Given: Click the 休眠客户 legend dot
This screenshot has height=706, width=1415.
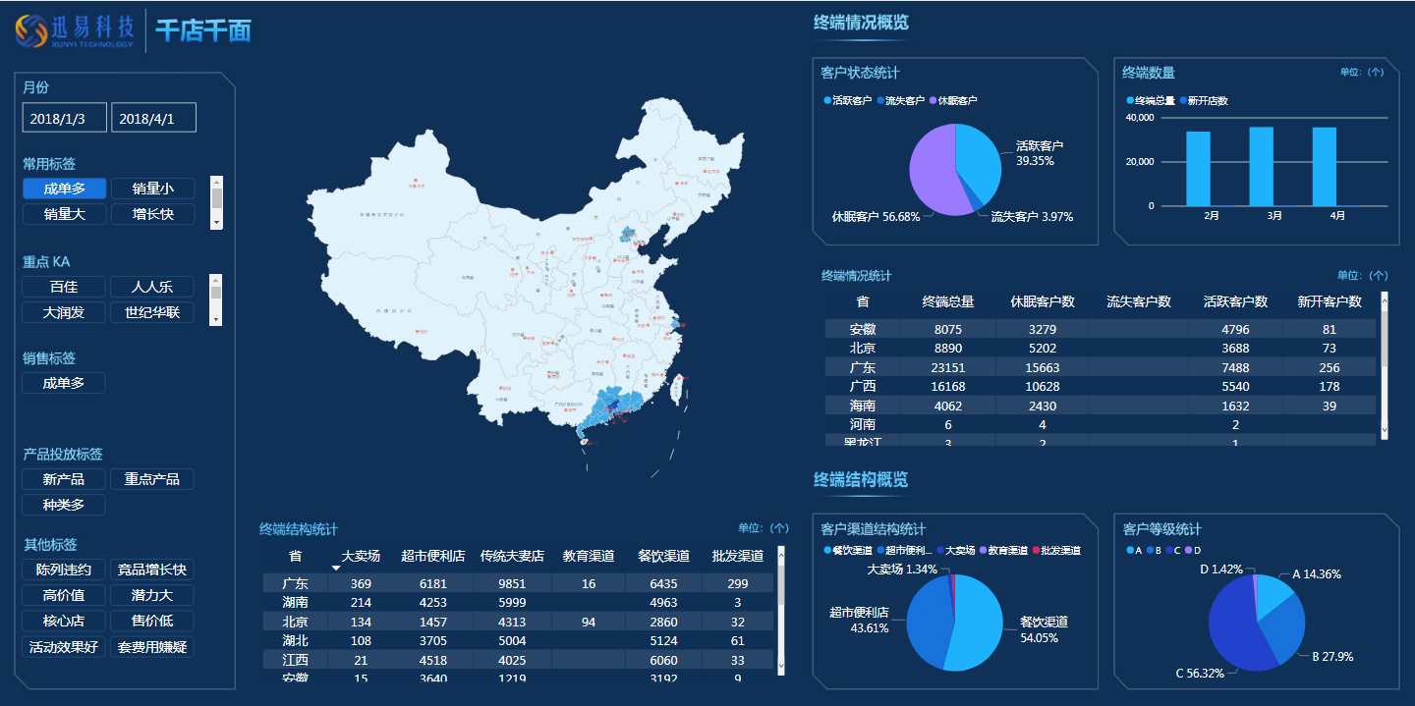Looking at the screenshot, I should (x=933, y=100).
